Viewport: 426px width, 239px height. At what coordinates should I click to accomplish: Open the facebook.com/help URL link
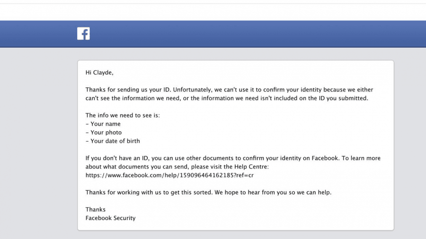pos(169,175)
